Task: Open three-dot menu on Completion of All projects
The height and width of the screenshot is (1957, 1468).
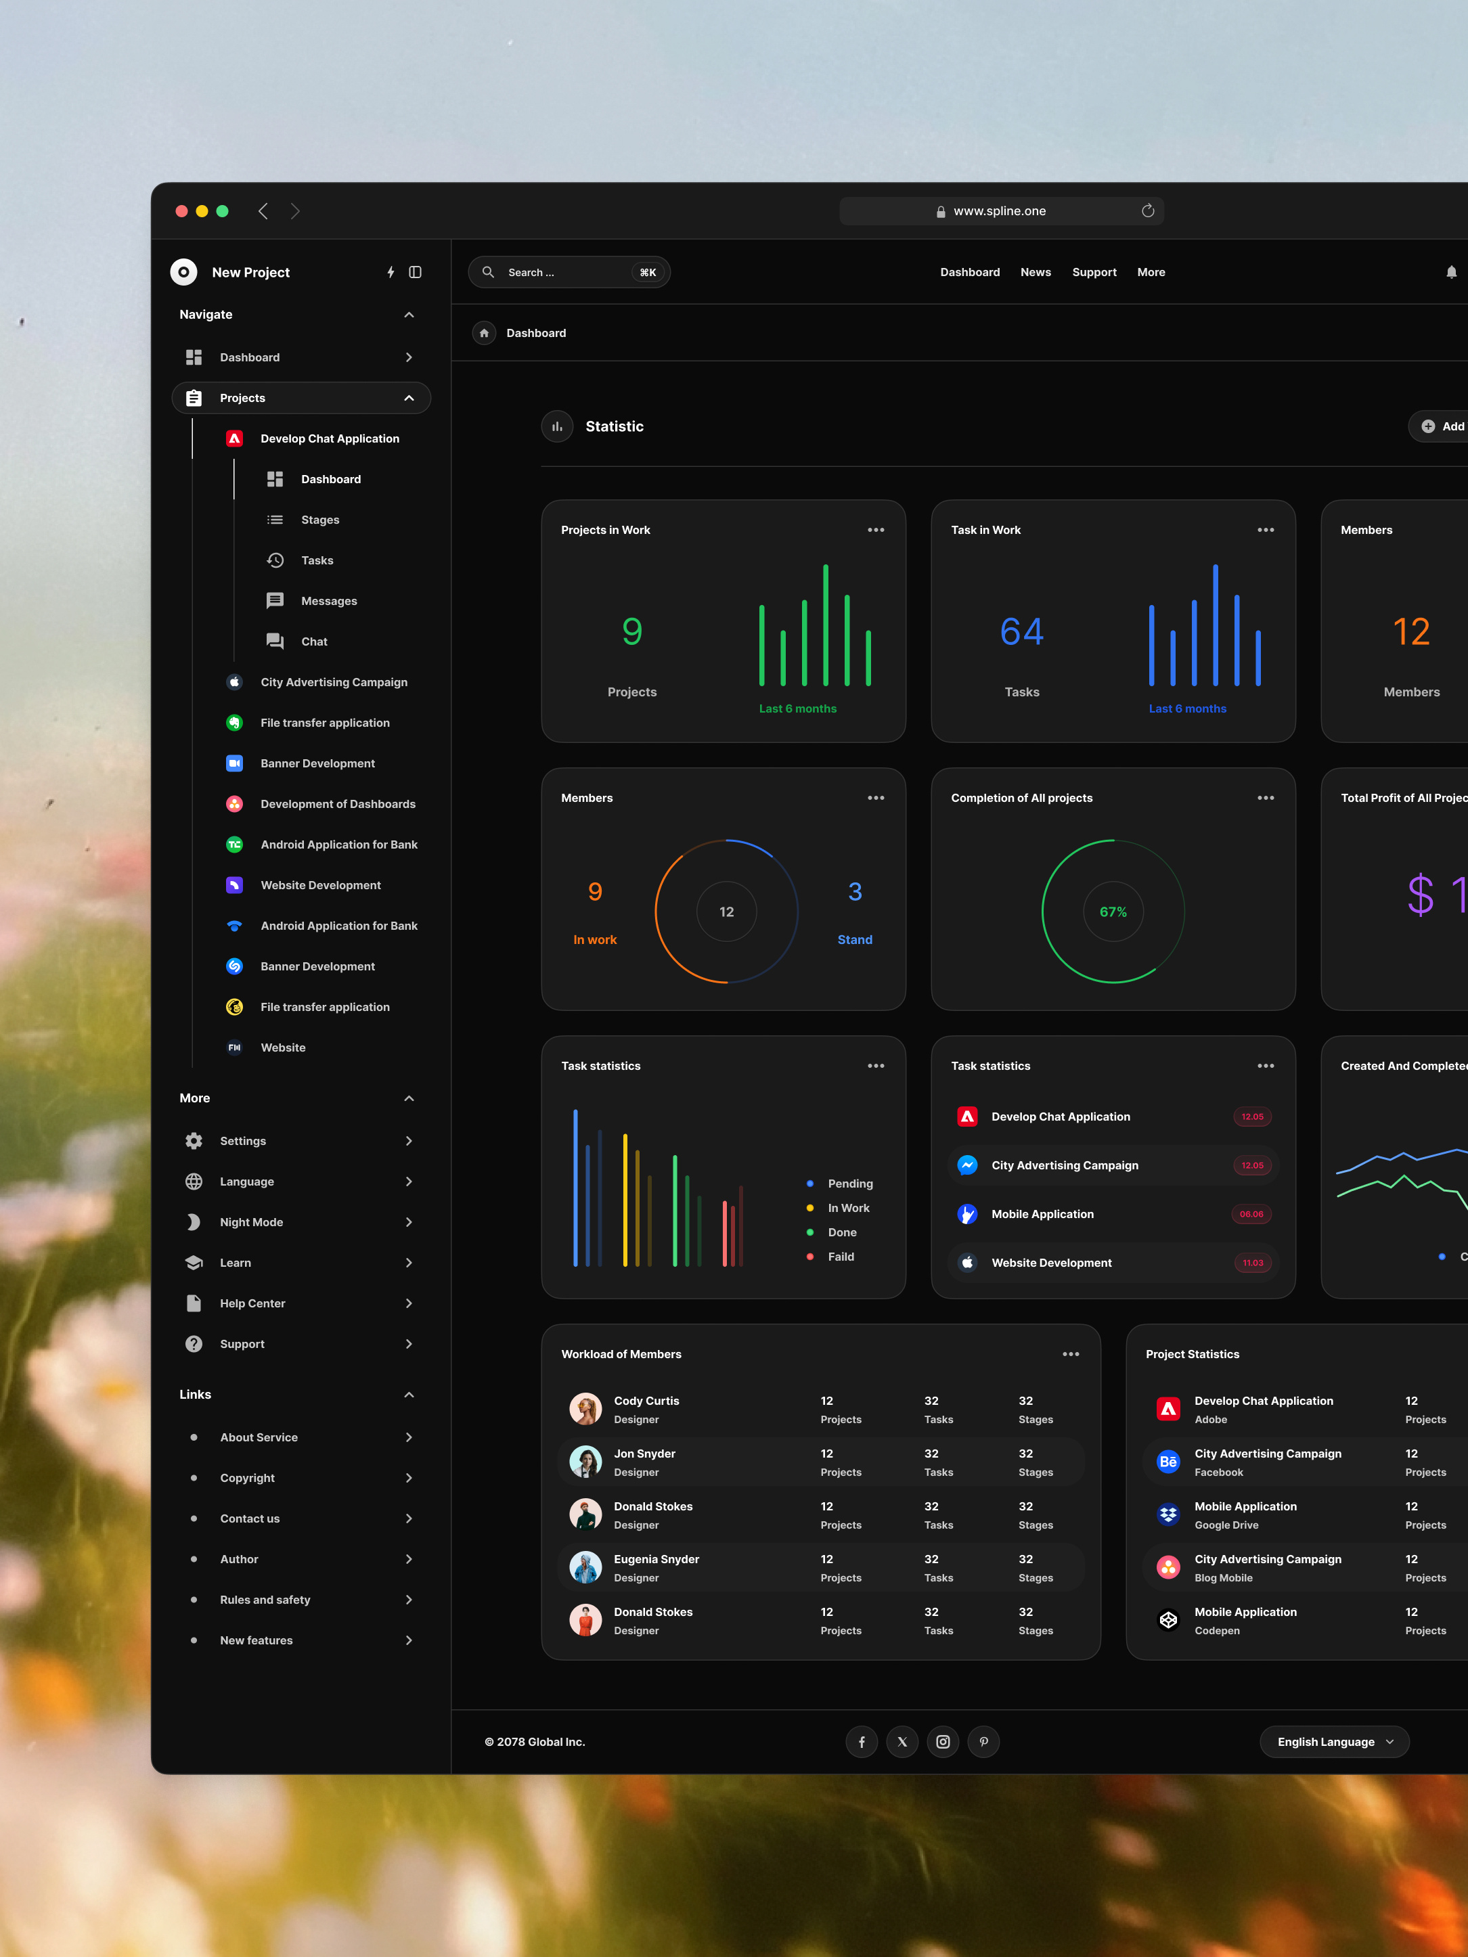Action: click(1266, 798)
